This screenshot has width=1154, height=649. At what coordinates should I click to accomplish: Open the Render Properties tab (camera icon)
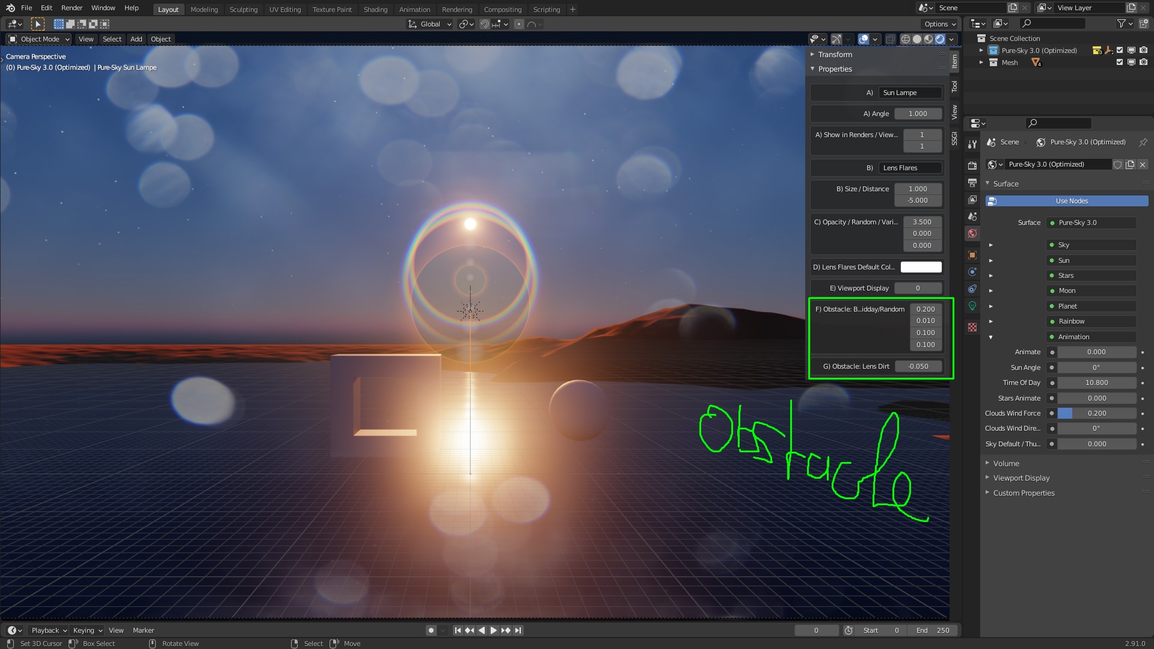click(x=972, y=165)
